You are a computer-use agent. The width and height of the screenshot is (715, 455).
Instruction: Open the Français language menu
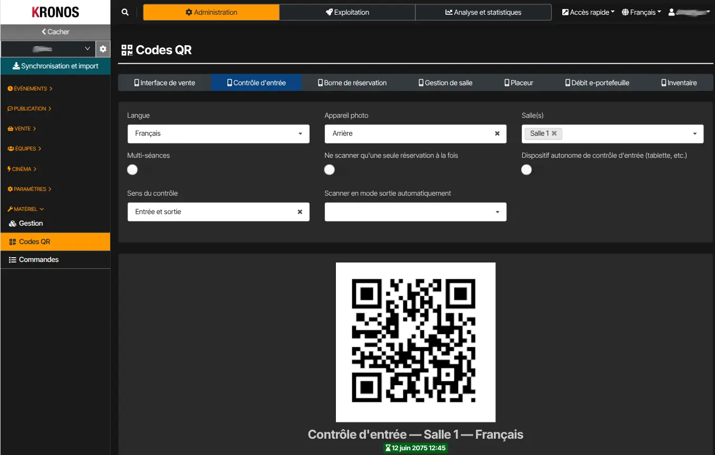point(641,12)
